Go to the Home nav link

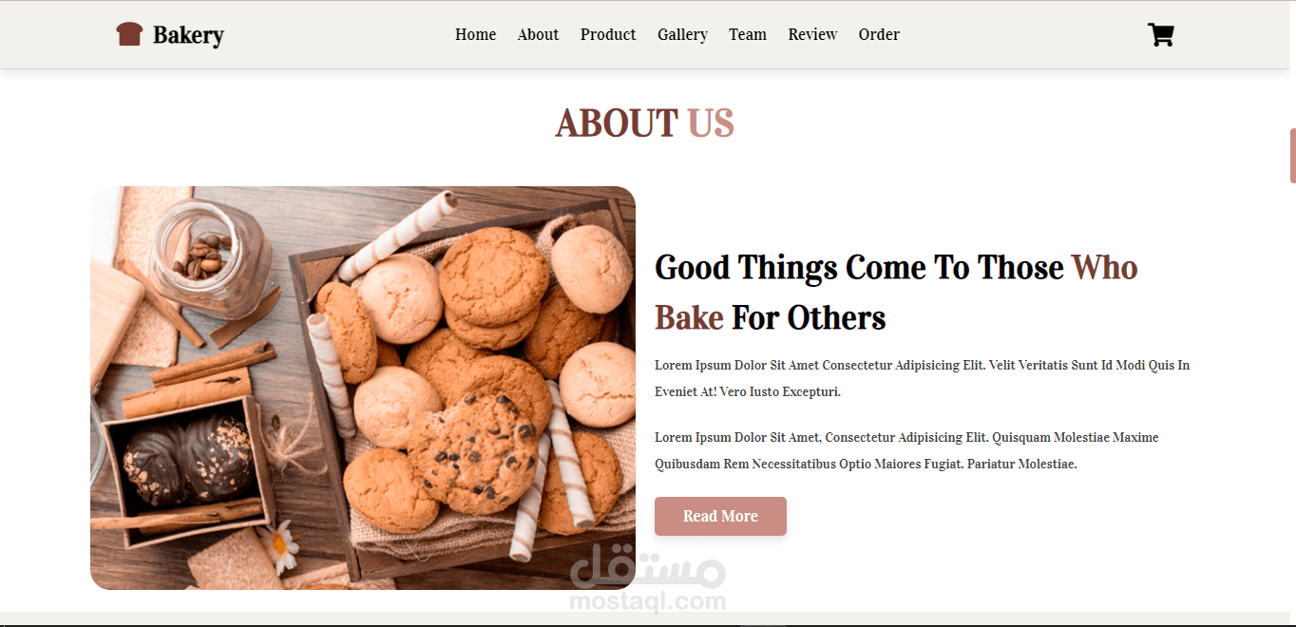(475, 34)
